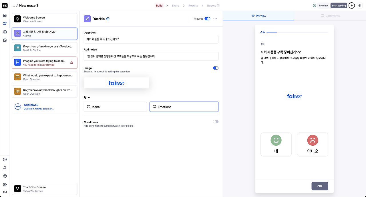Click the circular settings icon at top right
This screenshot has height=197, width=366.
(x=360, y=5)
